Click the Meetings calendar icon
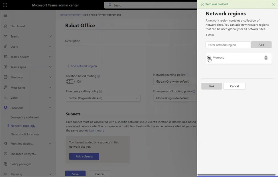Screen dimensions: 278x177 point(5,77)
